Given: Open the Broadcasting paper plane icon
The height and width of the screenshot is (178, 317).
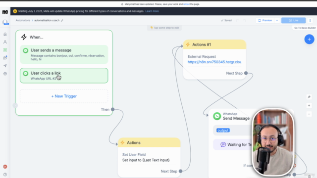Looking at the screenshot, I should (5, 66).
